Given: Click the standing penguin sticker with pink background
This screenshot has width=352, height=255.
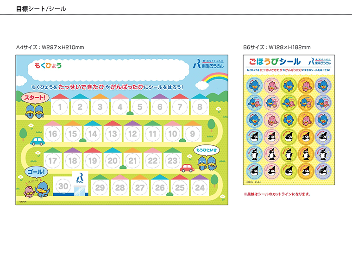Looking at the screenshot, I should [x=271, y=154].
